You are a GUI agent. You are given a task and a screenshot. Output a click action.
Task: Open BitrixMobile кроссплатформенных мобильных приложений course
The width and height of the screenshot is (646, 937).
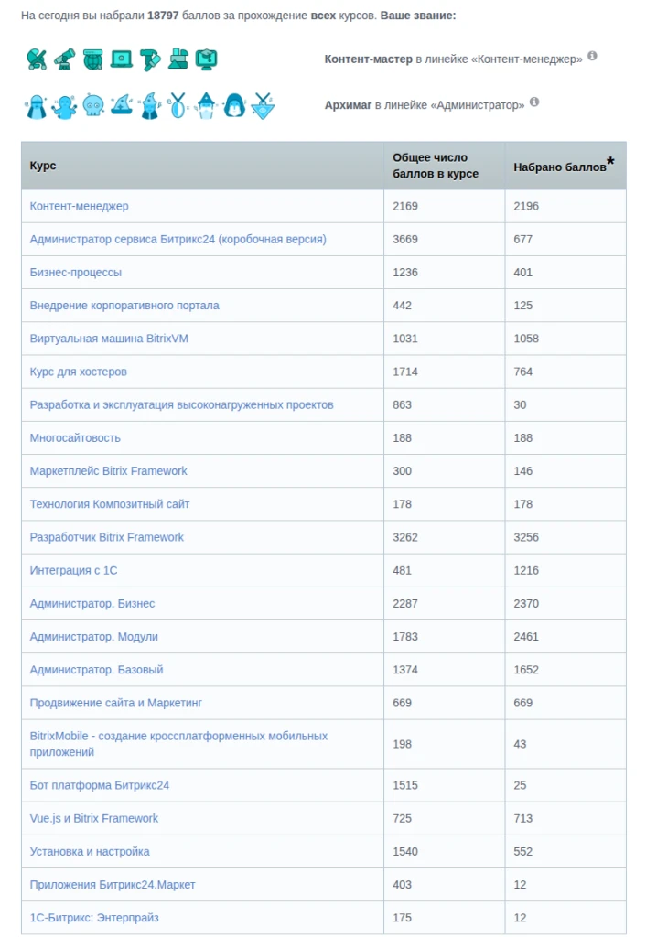coord(178,744)
